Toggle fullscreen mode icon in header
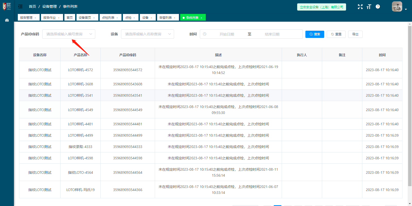The width and height of the screenshot is (412, 206). tap(360, 7)
